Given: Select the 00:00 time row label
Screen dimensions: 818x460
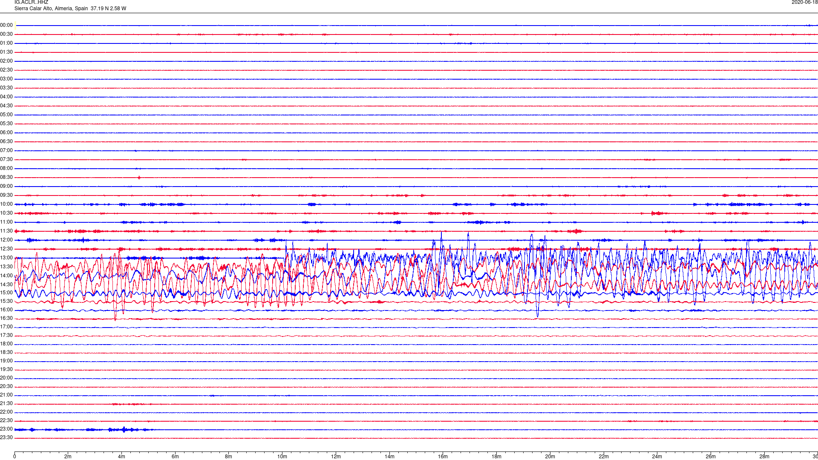Looking at the screenshot, I should (x=6, y=25).
